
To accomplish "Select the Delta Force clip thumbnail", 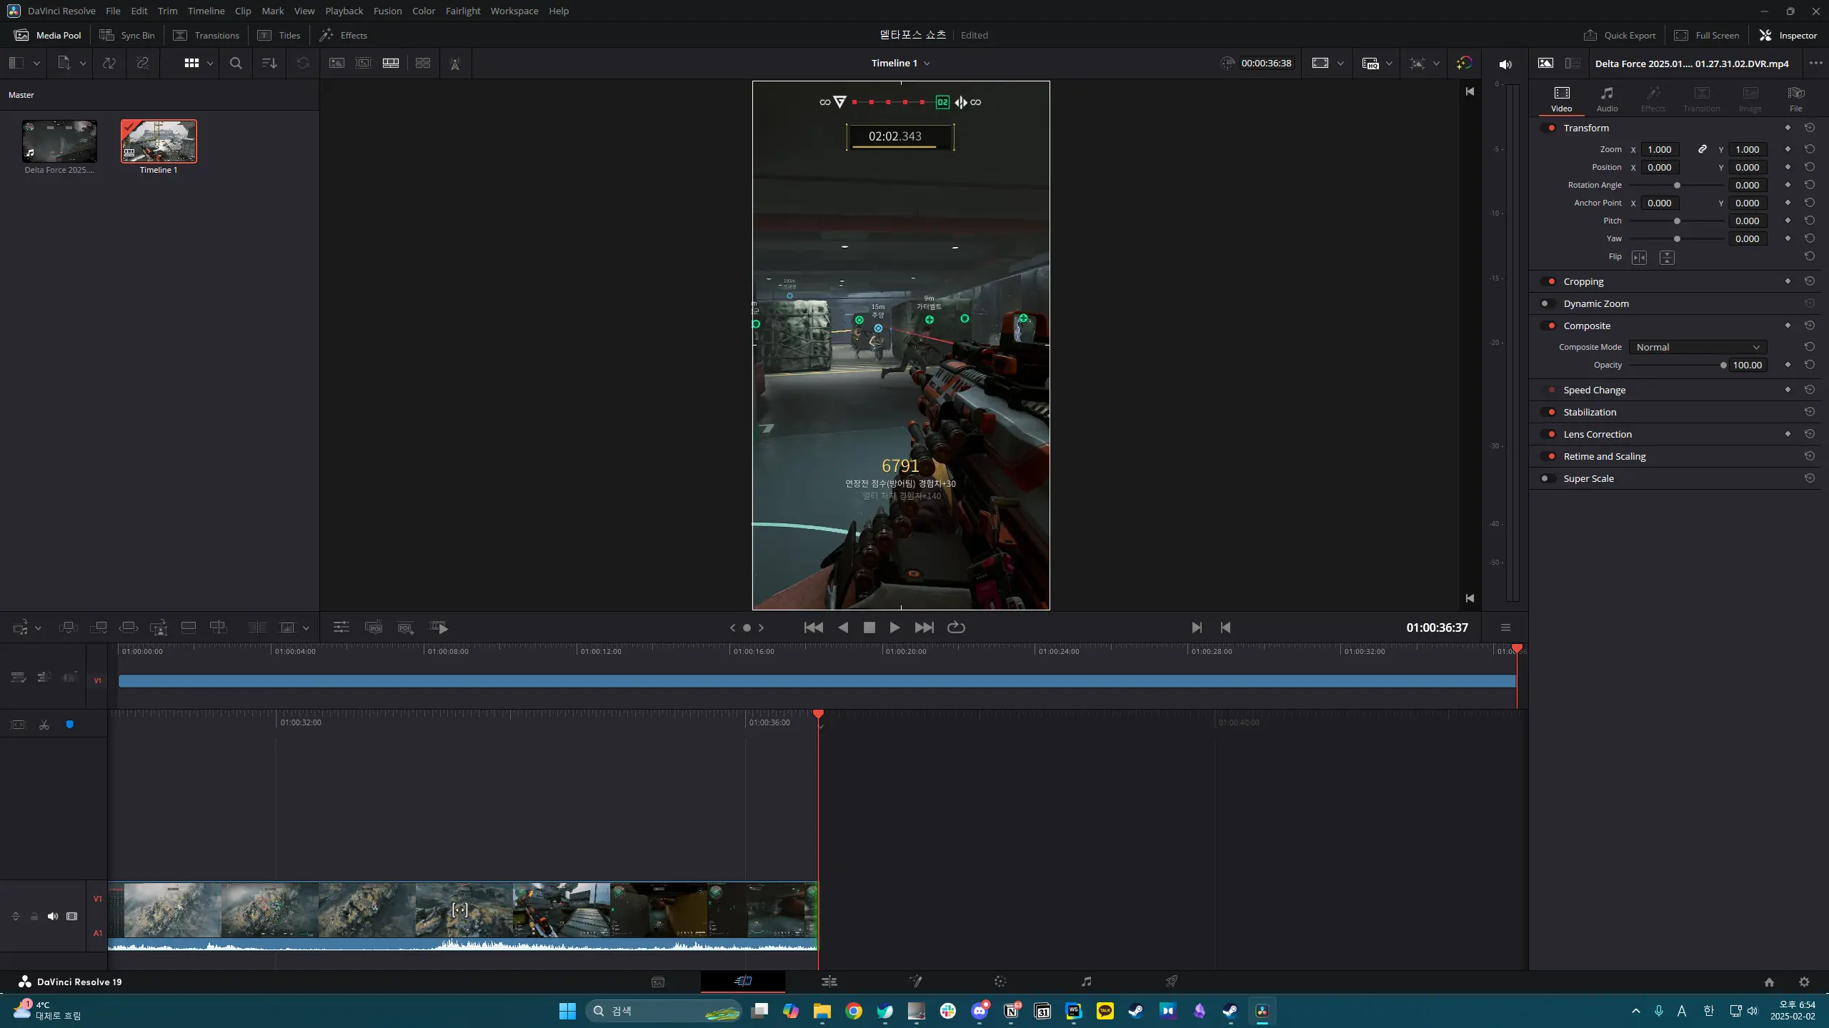I will pyautogui.click(x=59, y=141).
